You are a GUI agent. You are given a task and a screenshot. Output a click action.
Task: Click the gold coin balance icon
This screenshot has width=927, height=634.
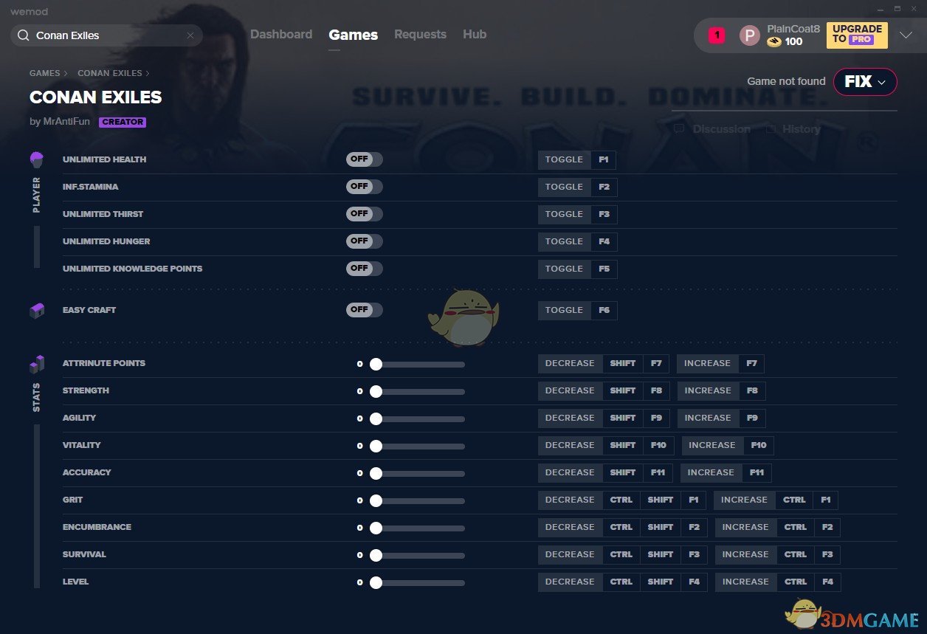(773, 42)
